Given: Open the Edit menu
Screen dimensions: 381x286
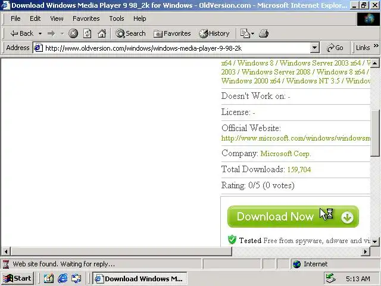Looking at the screenshot, I should pyautogui.click(x=35, y=18).
